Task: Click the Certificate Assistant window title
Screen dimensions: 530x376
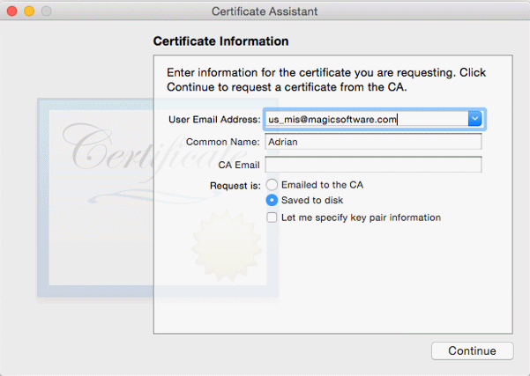Action: coord(265,11)
